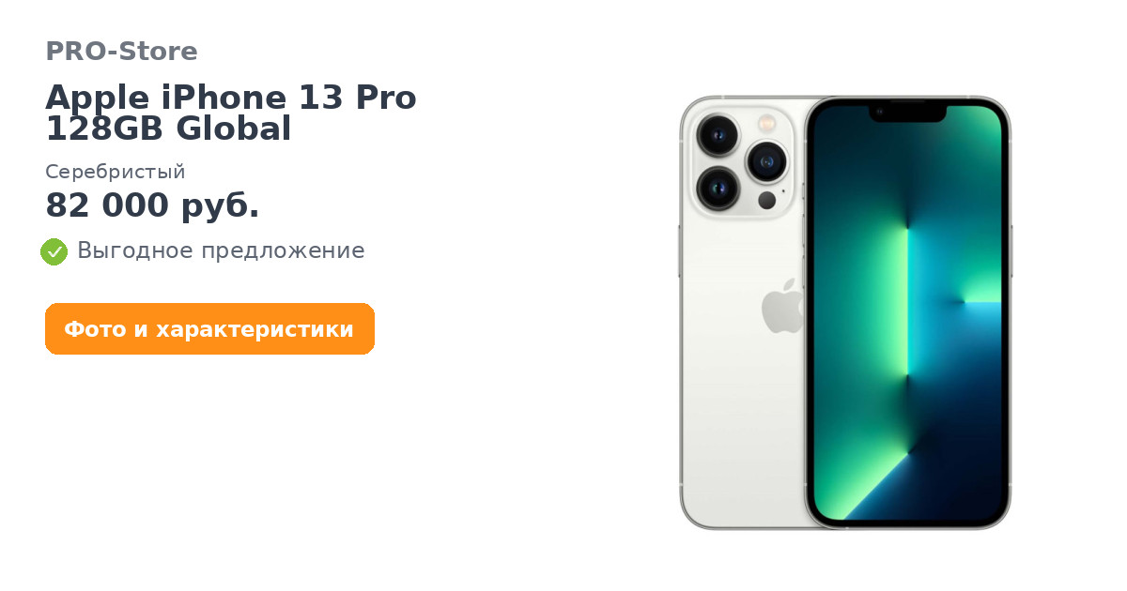Screen dimensions: 1127x591
Task: Click the green checkmark icon
Action: pos(54,251)
